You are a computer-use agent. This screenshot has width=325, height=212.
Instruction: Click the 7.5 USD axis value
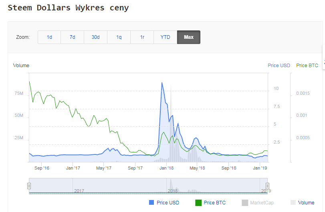click(277, 106)
